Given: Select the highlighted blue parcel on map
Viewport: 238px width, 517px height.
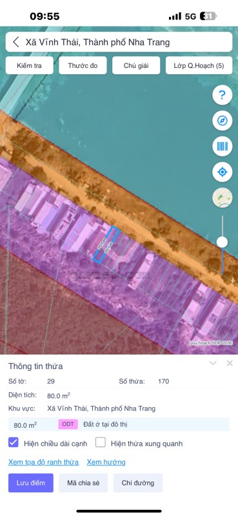Looking at the screenshot, I should click(106, 244).
